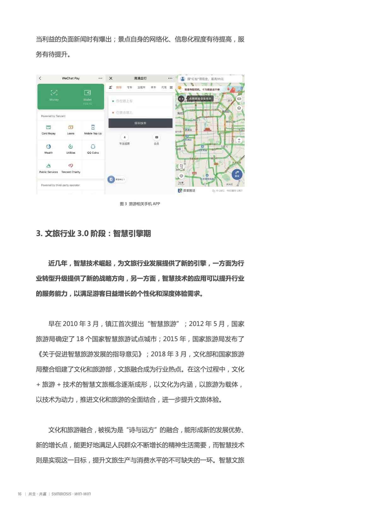
Task: Tap the Money scan icon in WeChat Pay
Action: click(x=54, y=93)
